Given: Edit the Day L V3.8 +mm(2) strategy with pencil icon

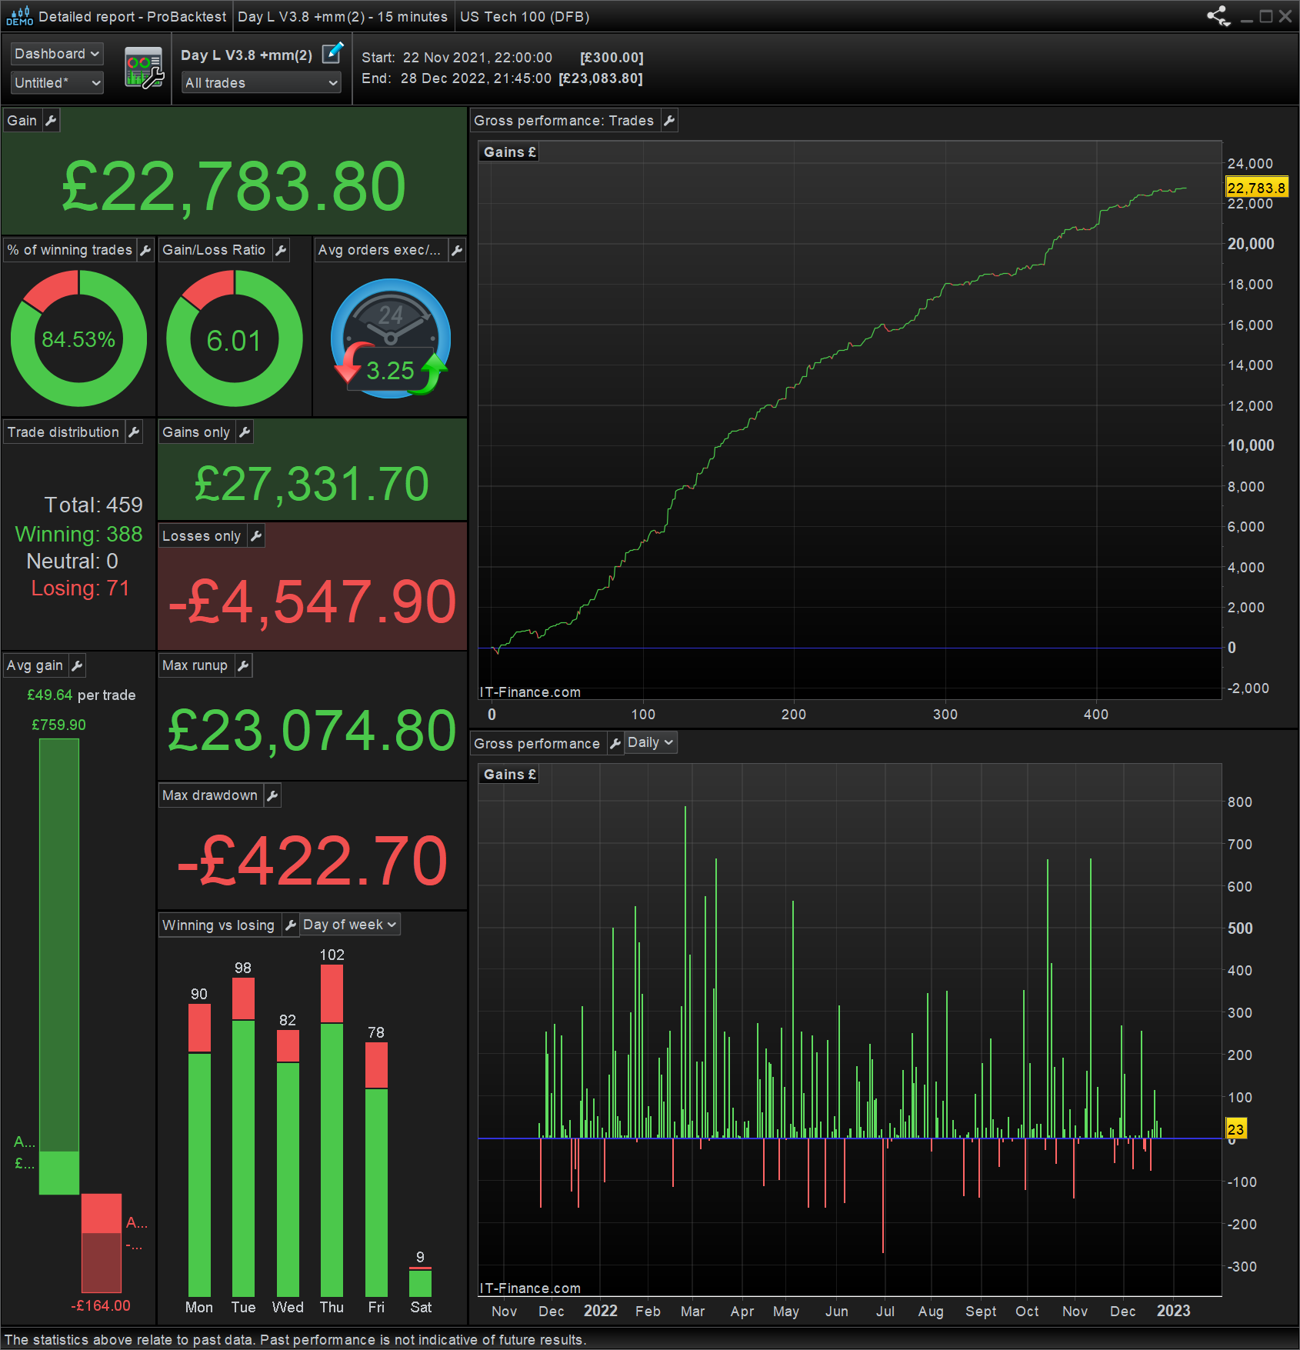Looking at the screenshot, I should (x=332, y=53).
